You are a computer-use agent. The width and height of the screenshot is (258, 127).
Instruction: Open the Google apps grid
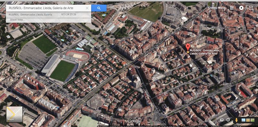pos(232,8)
